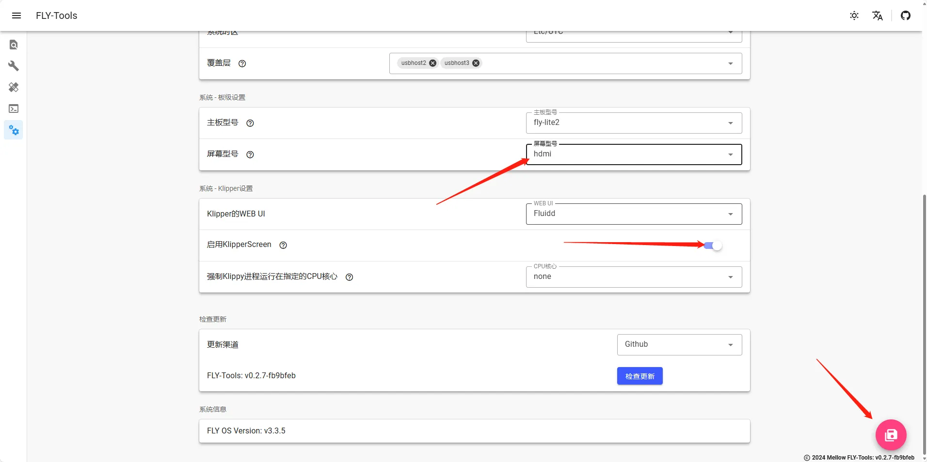Click the file search icon in sidebar
The image size is (927, 462).
14,45
